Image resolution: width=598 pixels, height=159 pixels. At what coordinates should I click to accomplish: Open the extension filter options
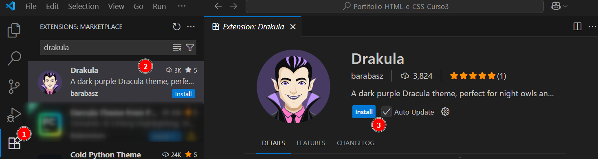[190, 48]
